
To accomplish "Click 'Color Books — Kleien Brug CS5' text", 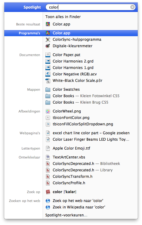I will point(80,102).
